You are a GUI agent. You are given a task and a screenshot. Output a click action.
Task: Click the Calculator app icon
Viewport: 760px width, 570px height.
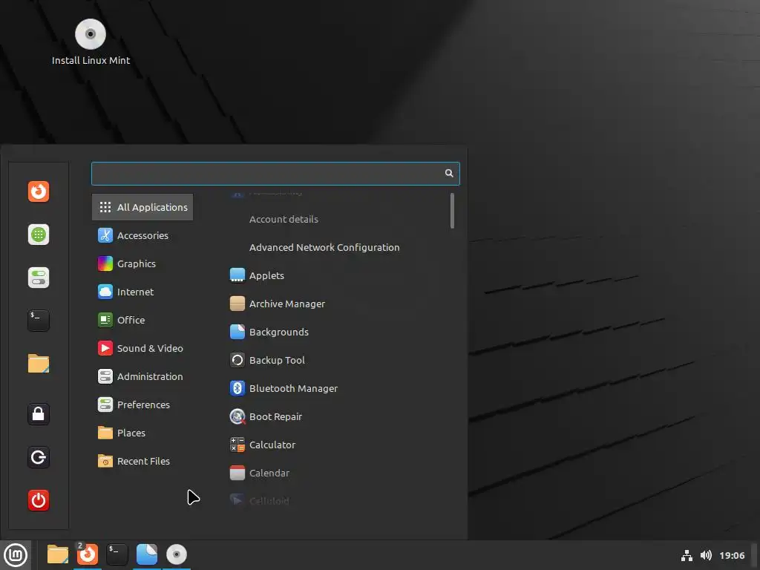237,445
